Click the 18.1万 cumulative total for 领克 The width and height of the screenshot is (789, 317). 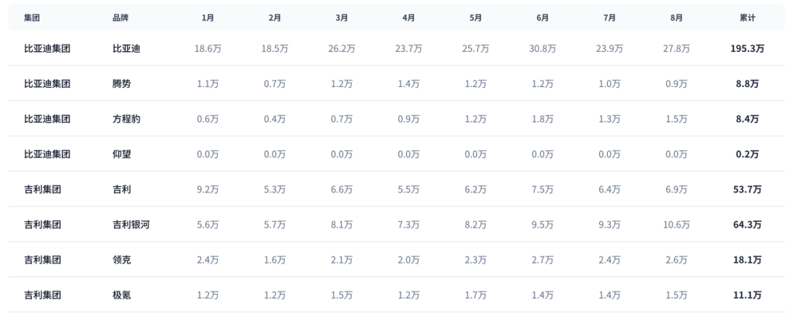pyautogui.click(x=747, y=260)
